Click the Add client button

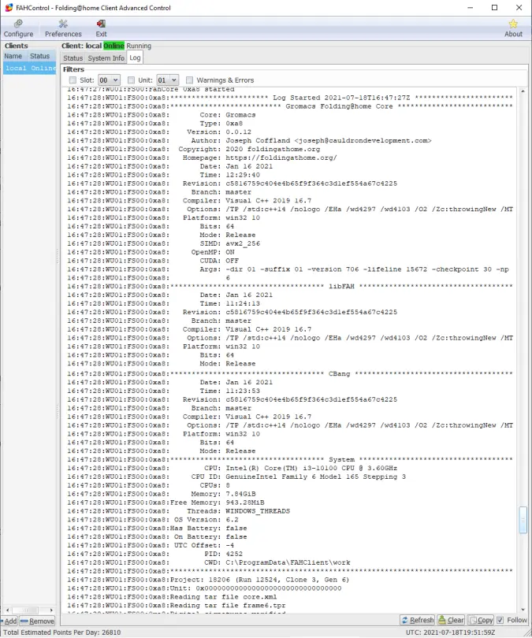(x=9, y=621)
